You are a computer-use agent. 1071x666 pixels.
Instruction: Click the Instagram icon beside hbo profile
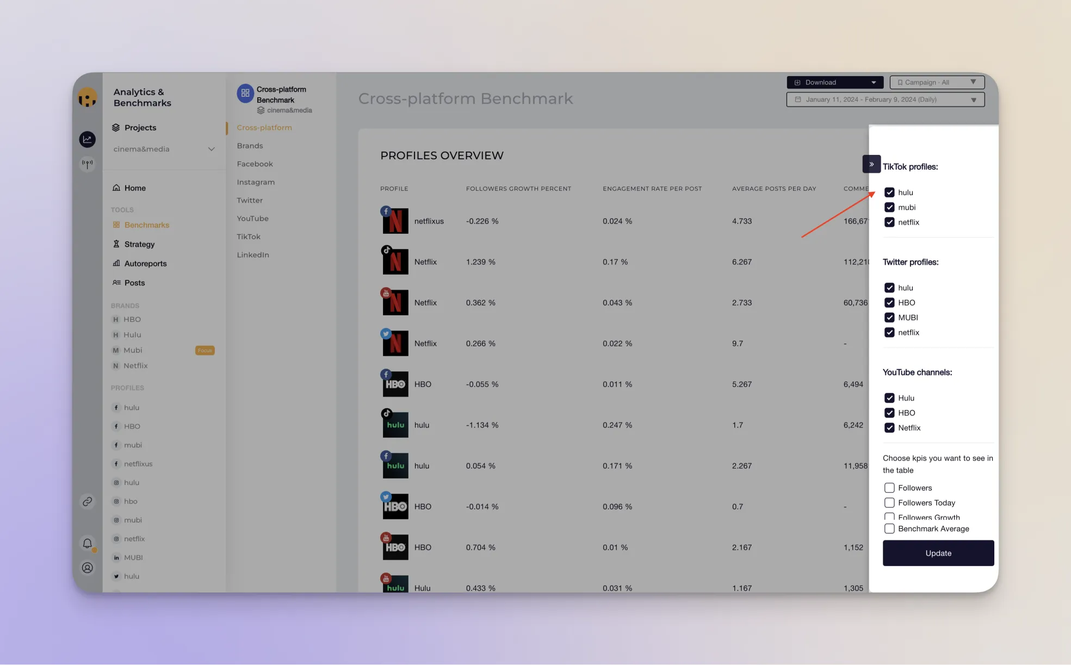click(116, 501)
